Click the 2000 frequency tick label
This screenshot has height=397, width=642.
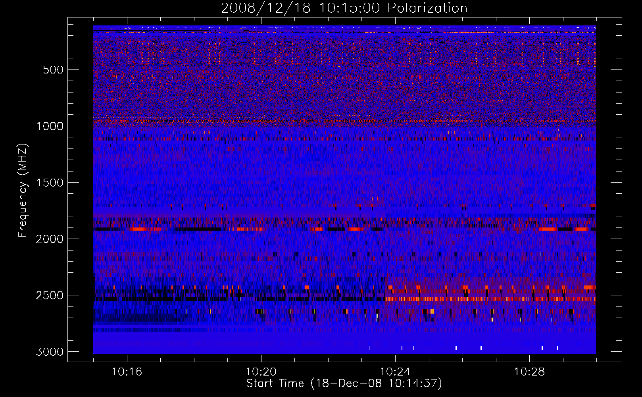point(50,239)
